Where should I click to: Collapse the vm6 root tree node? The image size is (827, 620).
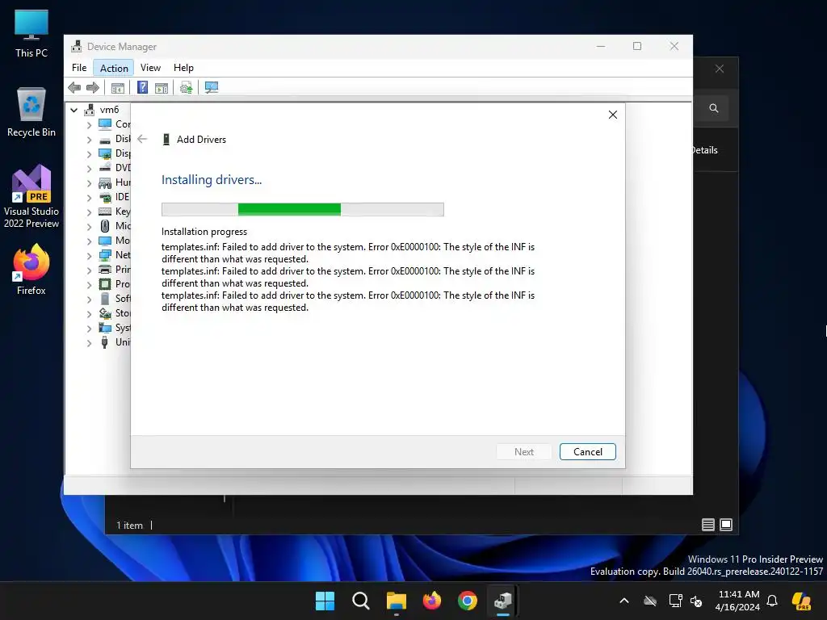73,110
